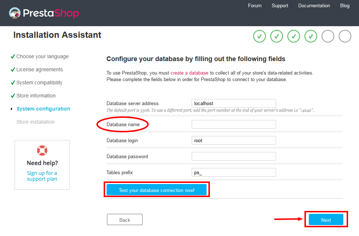Click the Next button

pyautogui.click(x=326, y=220)
